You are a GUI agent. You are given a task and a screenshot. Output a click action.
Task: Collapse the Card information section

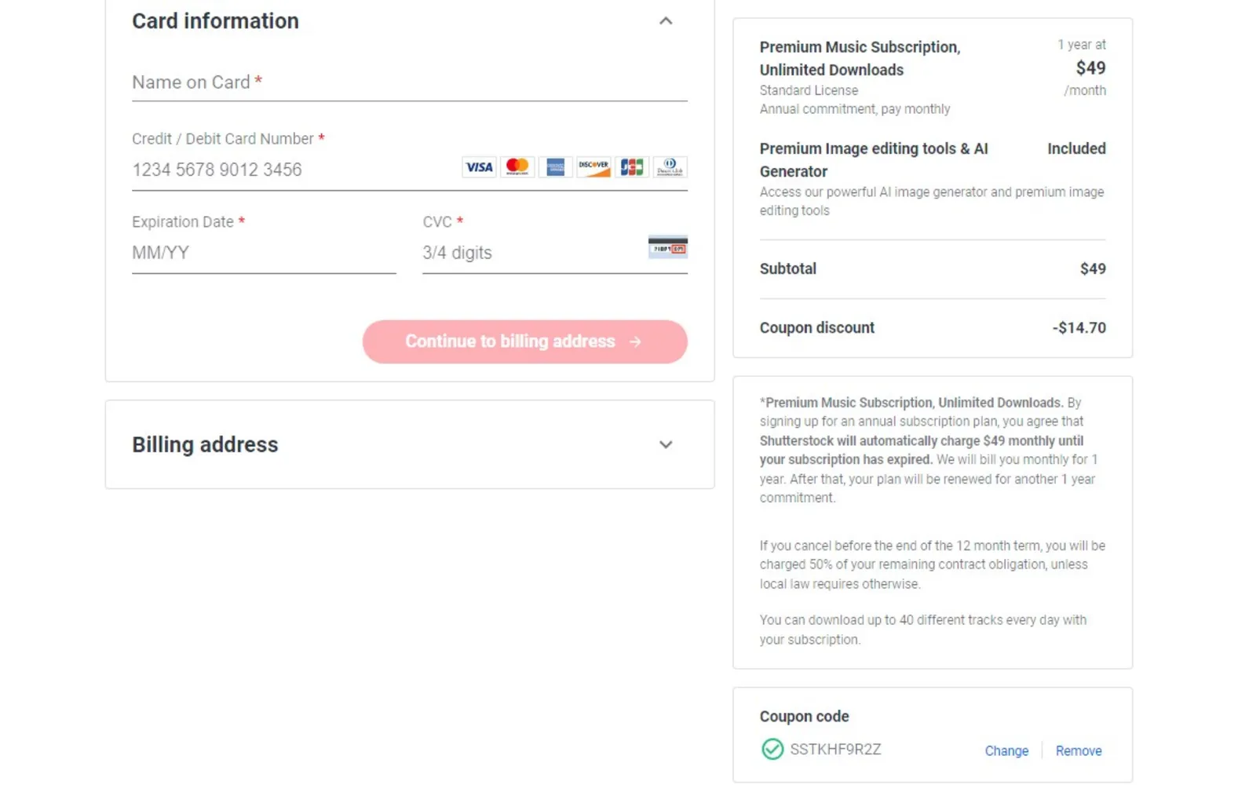click(x=666, y=21)
